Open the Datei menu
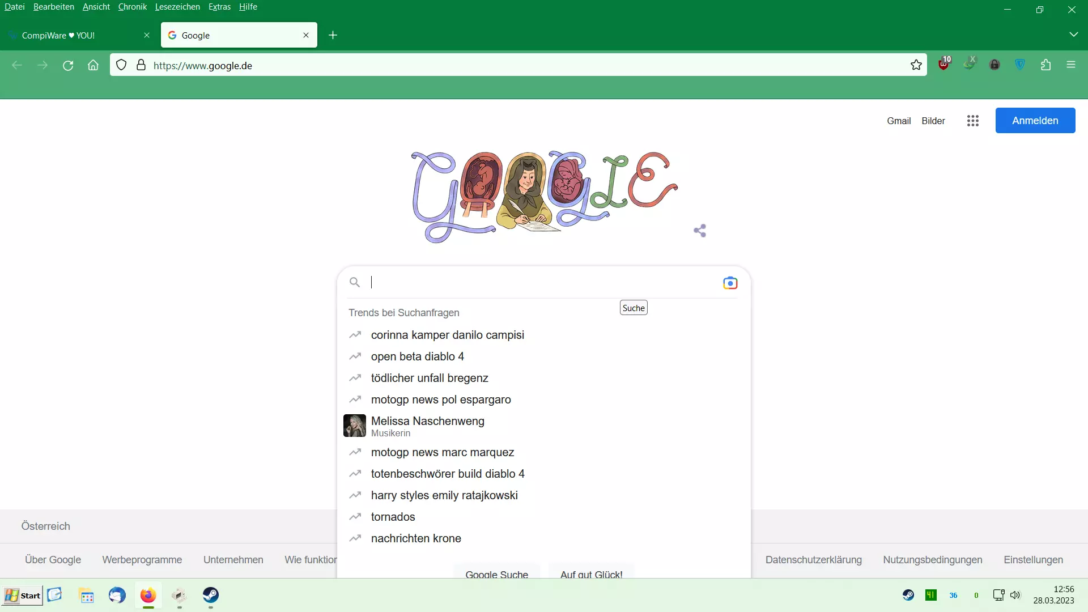Viewport: 1088px width, 612px height. point(15,7)
